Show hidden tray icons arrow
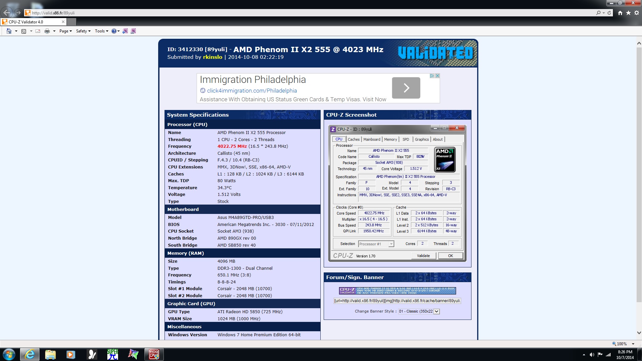 point(584,355)
